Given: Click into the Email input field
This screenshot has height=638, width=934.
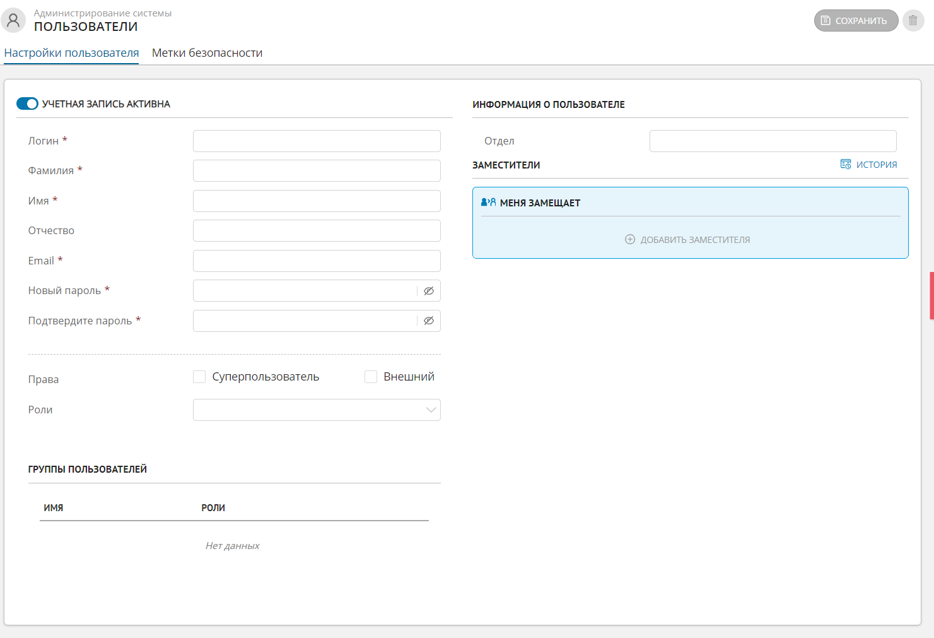Looking at the screenshot, I should (x=317, y=261).
